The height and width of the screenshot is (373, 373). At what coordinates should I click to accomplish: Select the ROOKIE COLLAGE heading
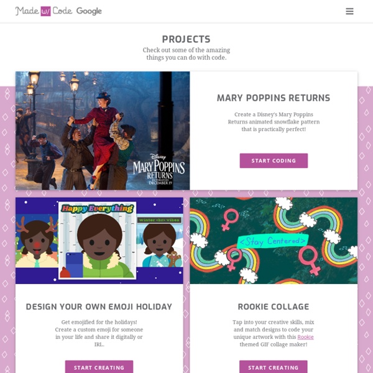click(274, 306)
